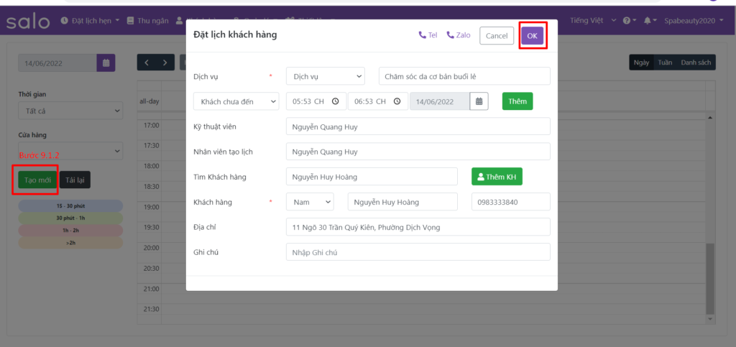Viewport: 736px width, 347px height.
Task: Select the '>2h' duration legend
Action: point(70,243)
